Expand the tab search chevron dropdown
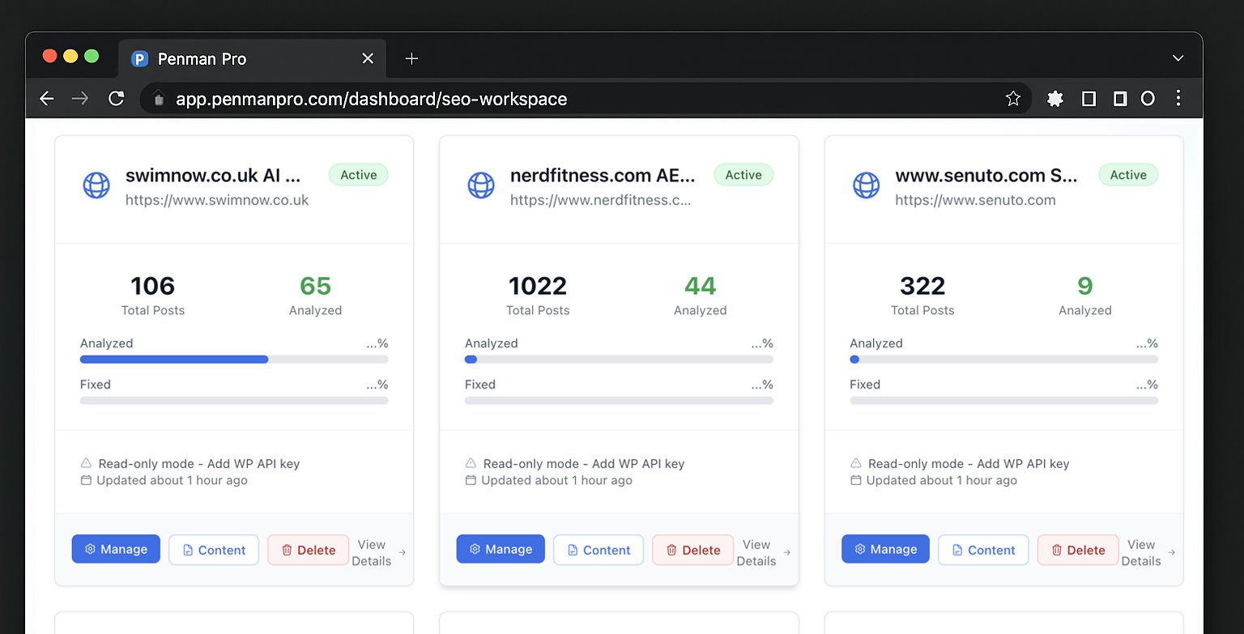1244x634 pixels. pos(1178,58)
